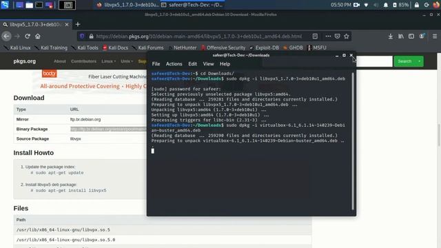Switch to the Firefox libvpx5 taskbar window

coord(127,5)
